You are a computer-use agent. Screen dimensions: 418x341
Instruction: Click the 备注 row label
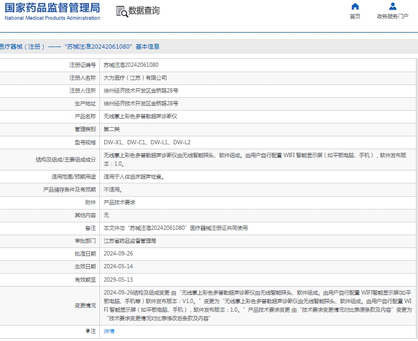90,228
